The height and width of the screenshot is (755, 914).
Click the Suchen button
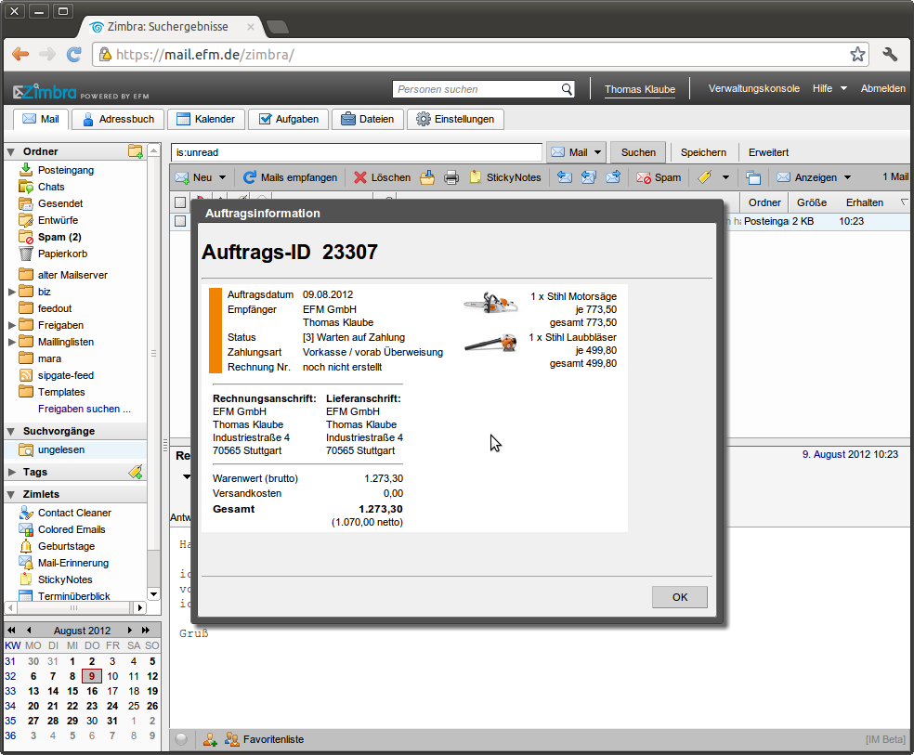(638, 152)
